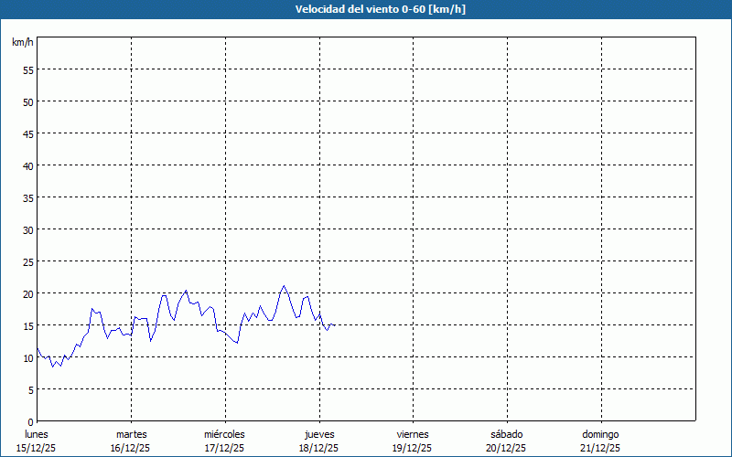Viewport: 732px width, 457px height.
Task: Select the 25 value on the y-axis
Action: click(x=27, y=261)
